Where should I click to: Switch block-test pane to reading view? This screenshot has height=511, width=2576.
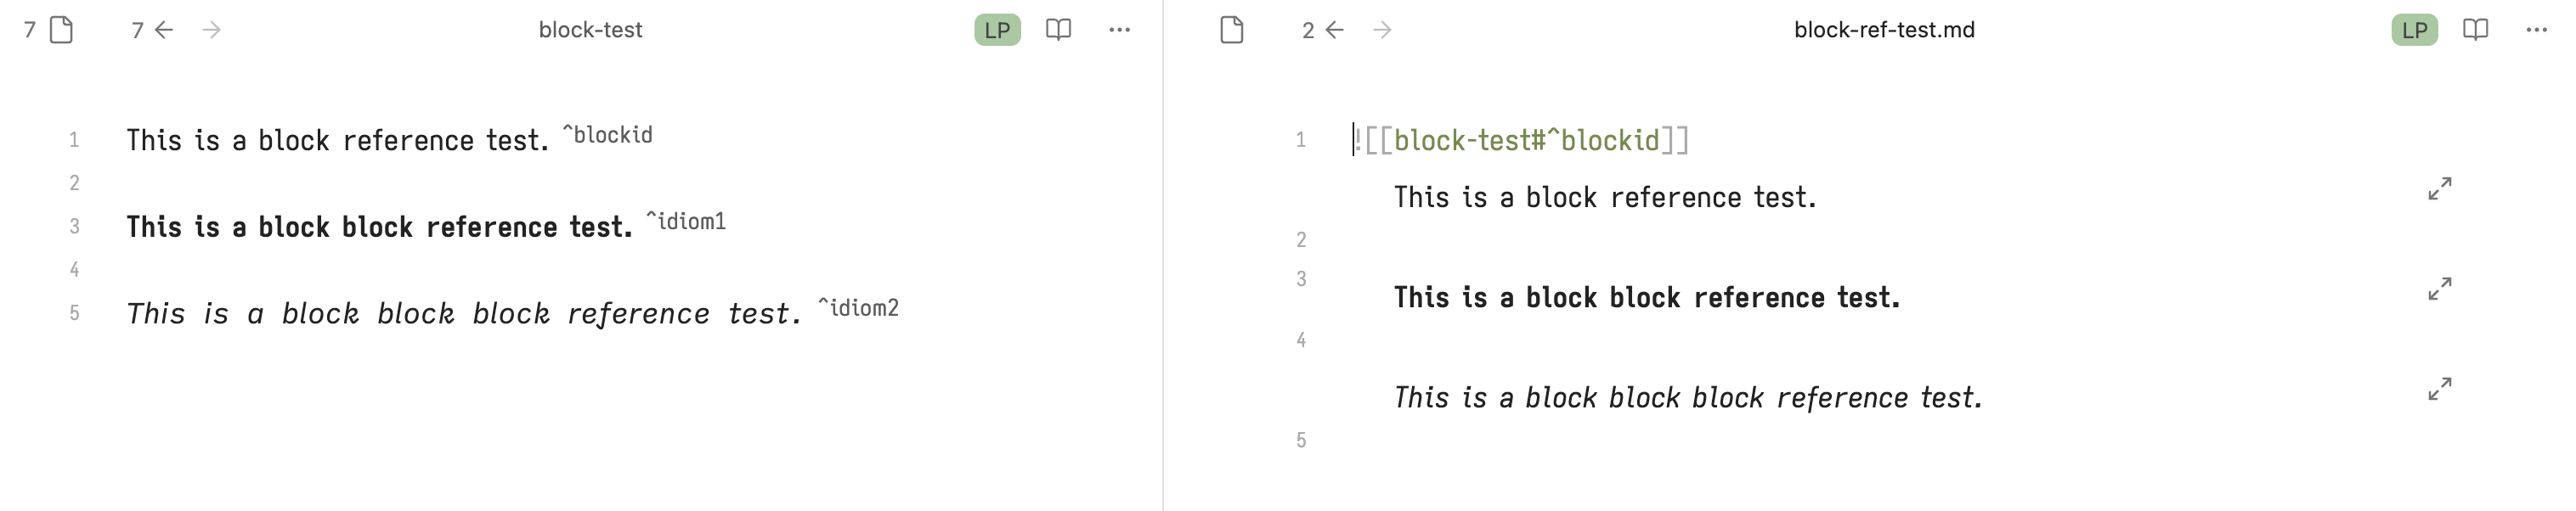point(1058,30)
